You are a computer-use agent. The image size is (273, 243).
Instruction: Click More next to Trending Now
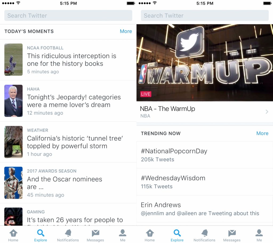click(x=262, y=133)
